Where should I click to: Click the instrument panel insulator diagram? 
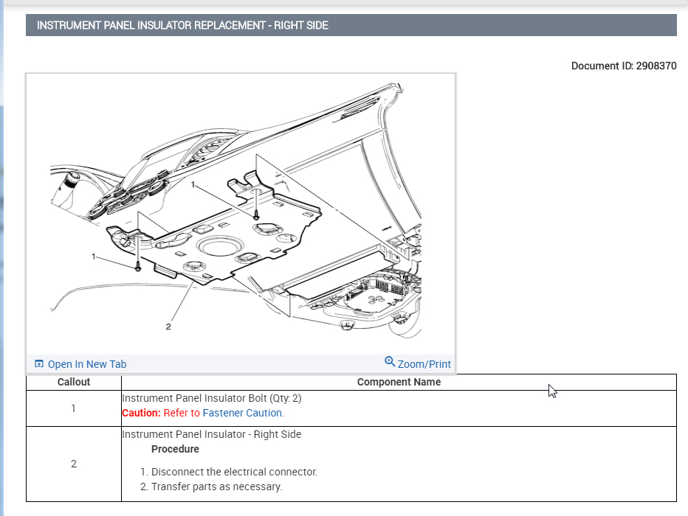(x=241, y=214)
